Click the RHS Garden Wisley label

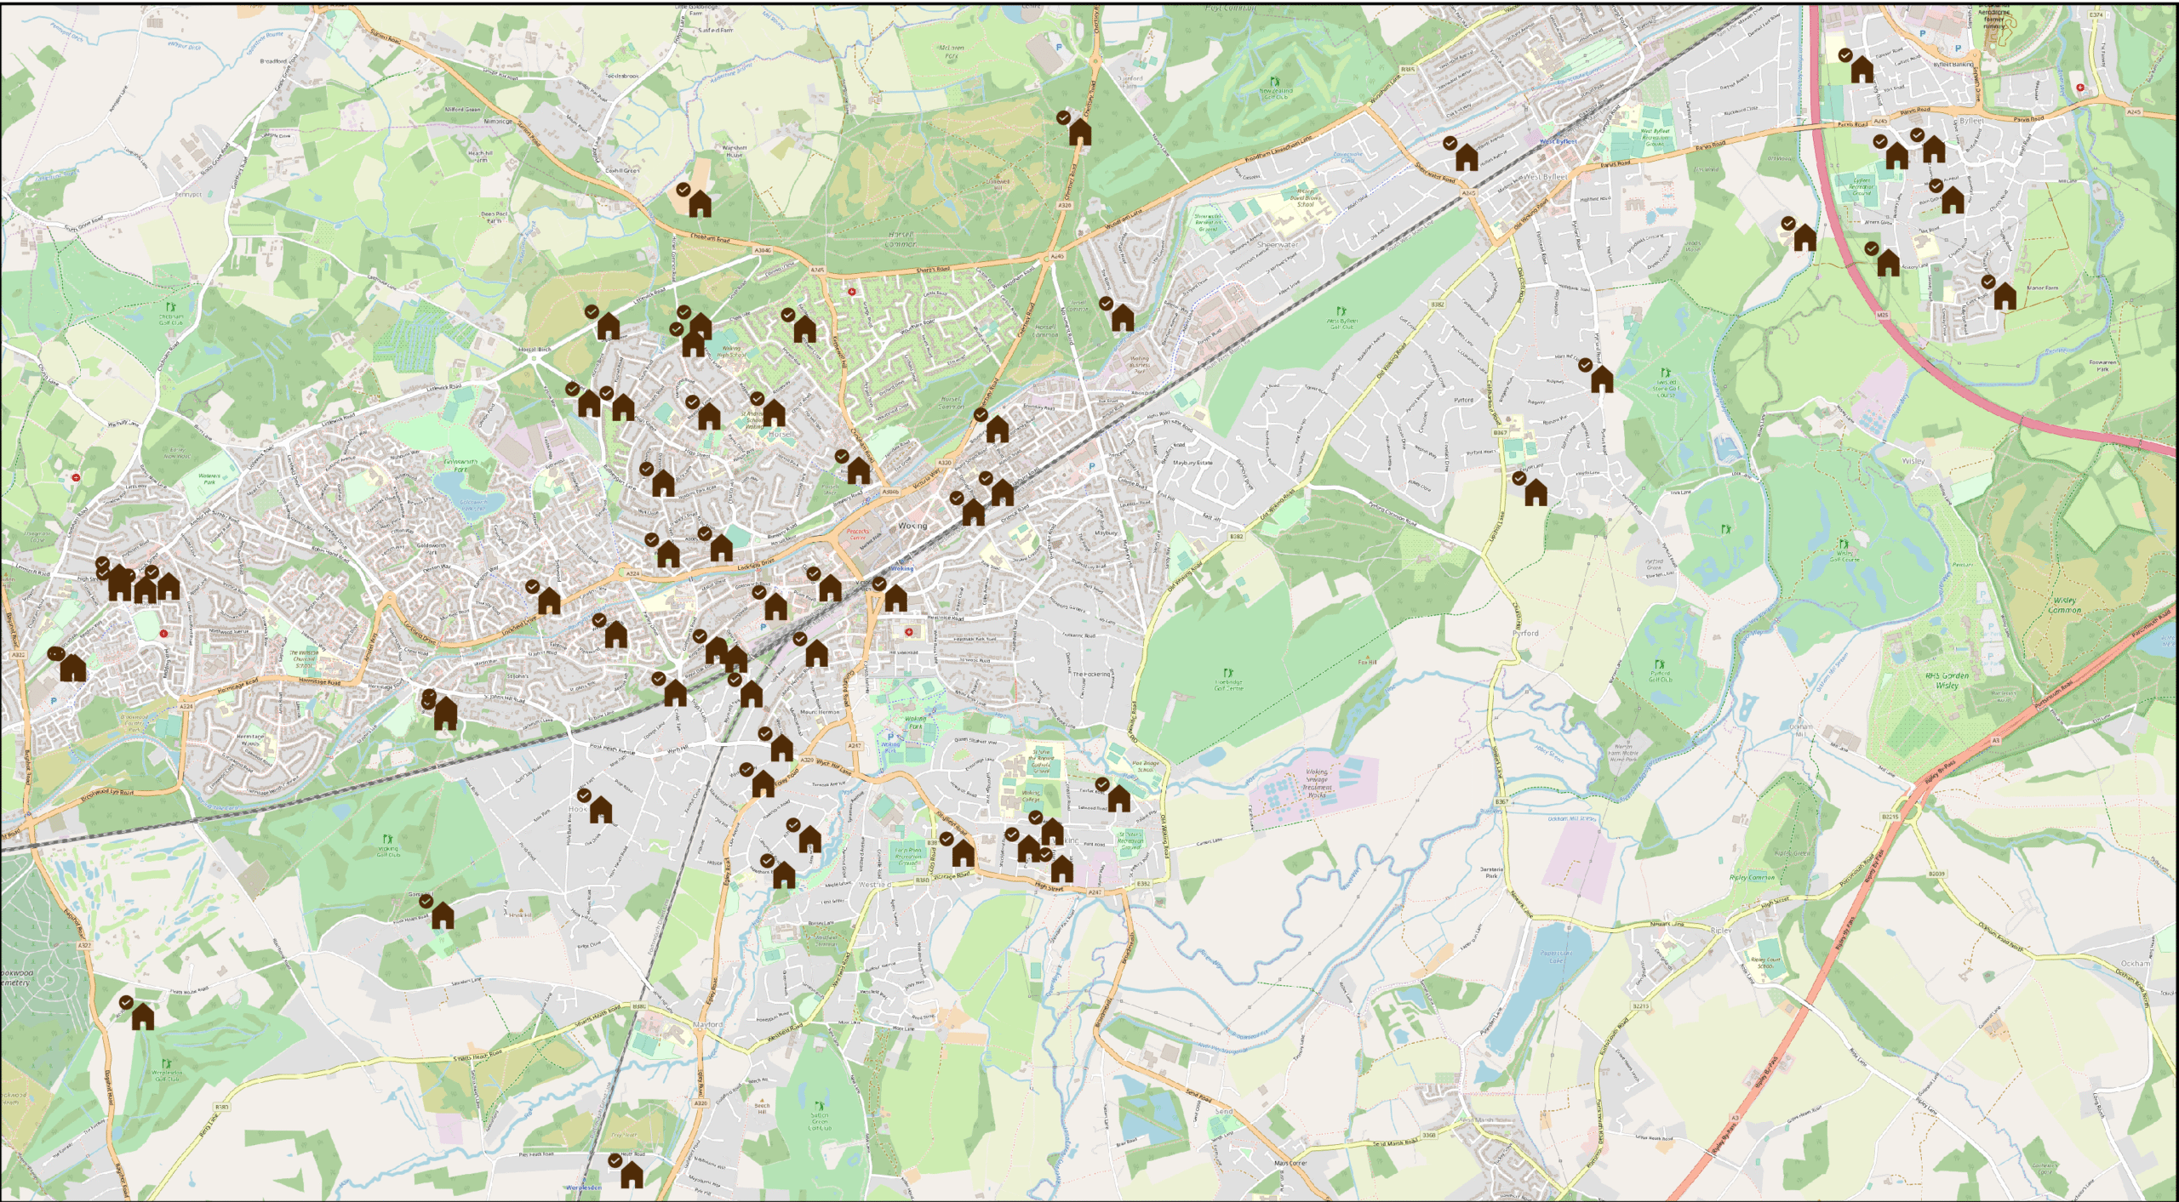(x=1947, y=680)
